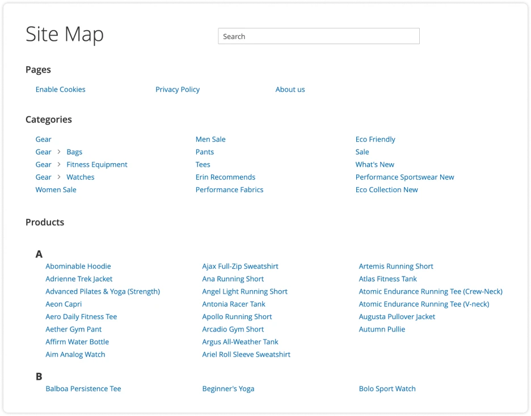The image size is (531, 416).
Task: Open the Beginner's Yoga product page
Action: (x=228, y=388)
